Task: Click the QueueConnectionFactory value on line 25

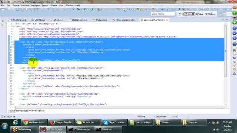Action: [91, 86]
